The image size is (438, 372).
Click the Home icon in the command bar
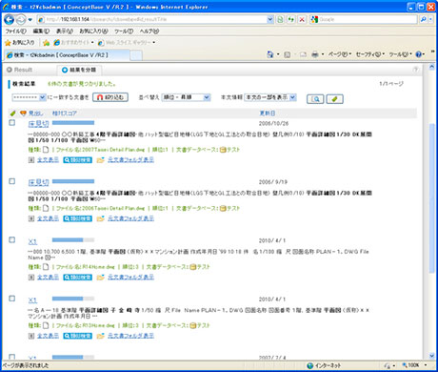pos(270,54)
